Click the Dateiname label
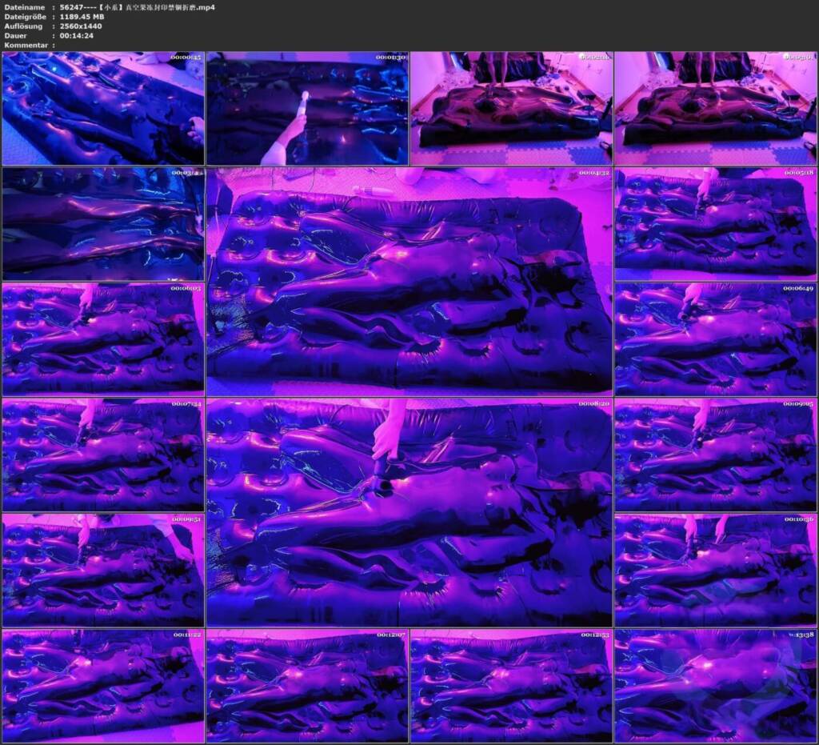Viewport: 819px width, 745px height. coord(25,7)
